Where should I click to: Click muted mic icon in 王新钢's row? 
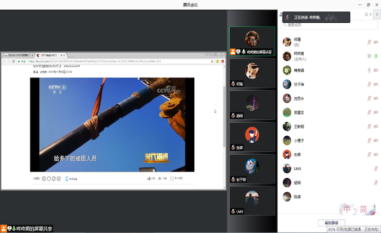[x=369, y=127]
